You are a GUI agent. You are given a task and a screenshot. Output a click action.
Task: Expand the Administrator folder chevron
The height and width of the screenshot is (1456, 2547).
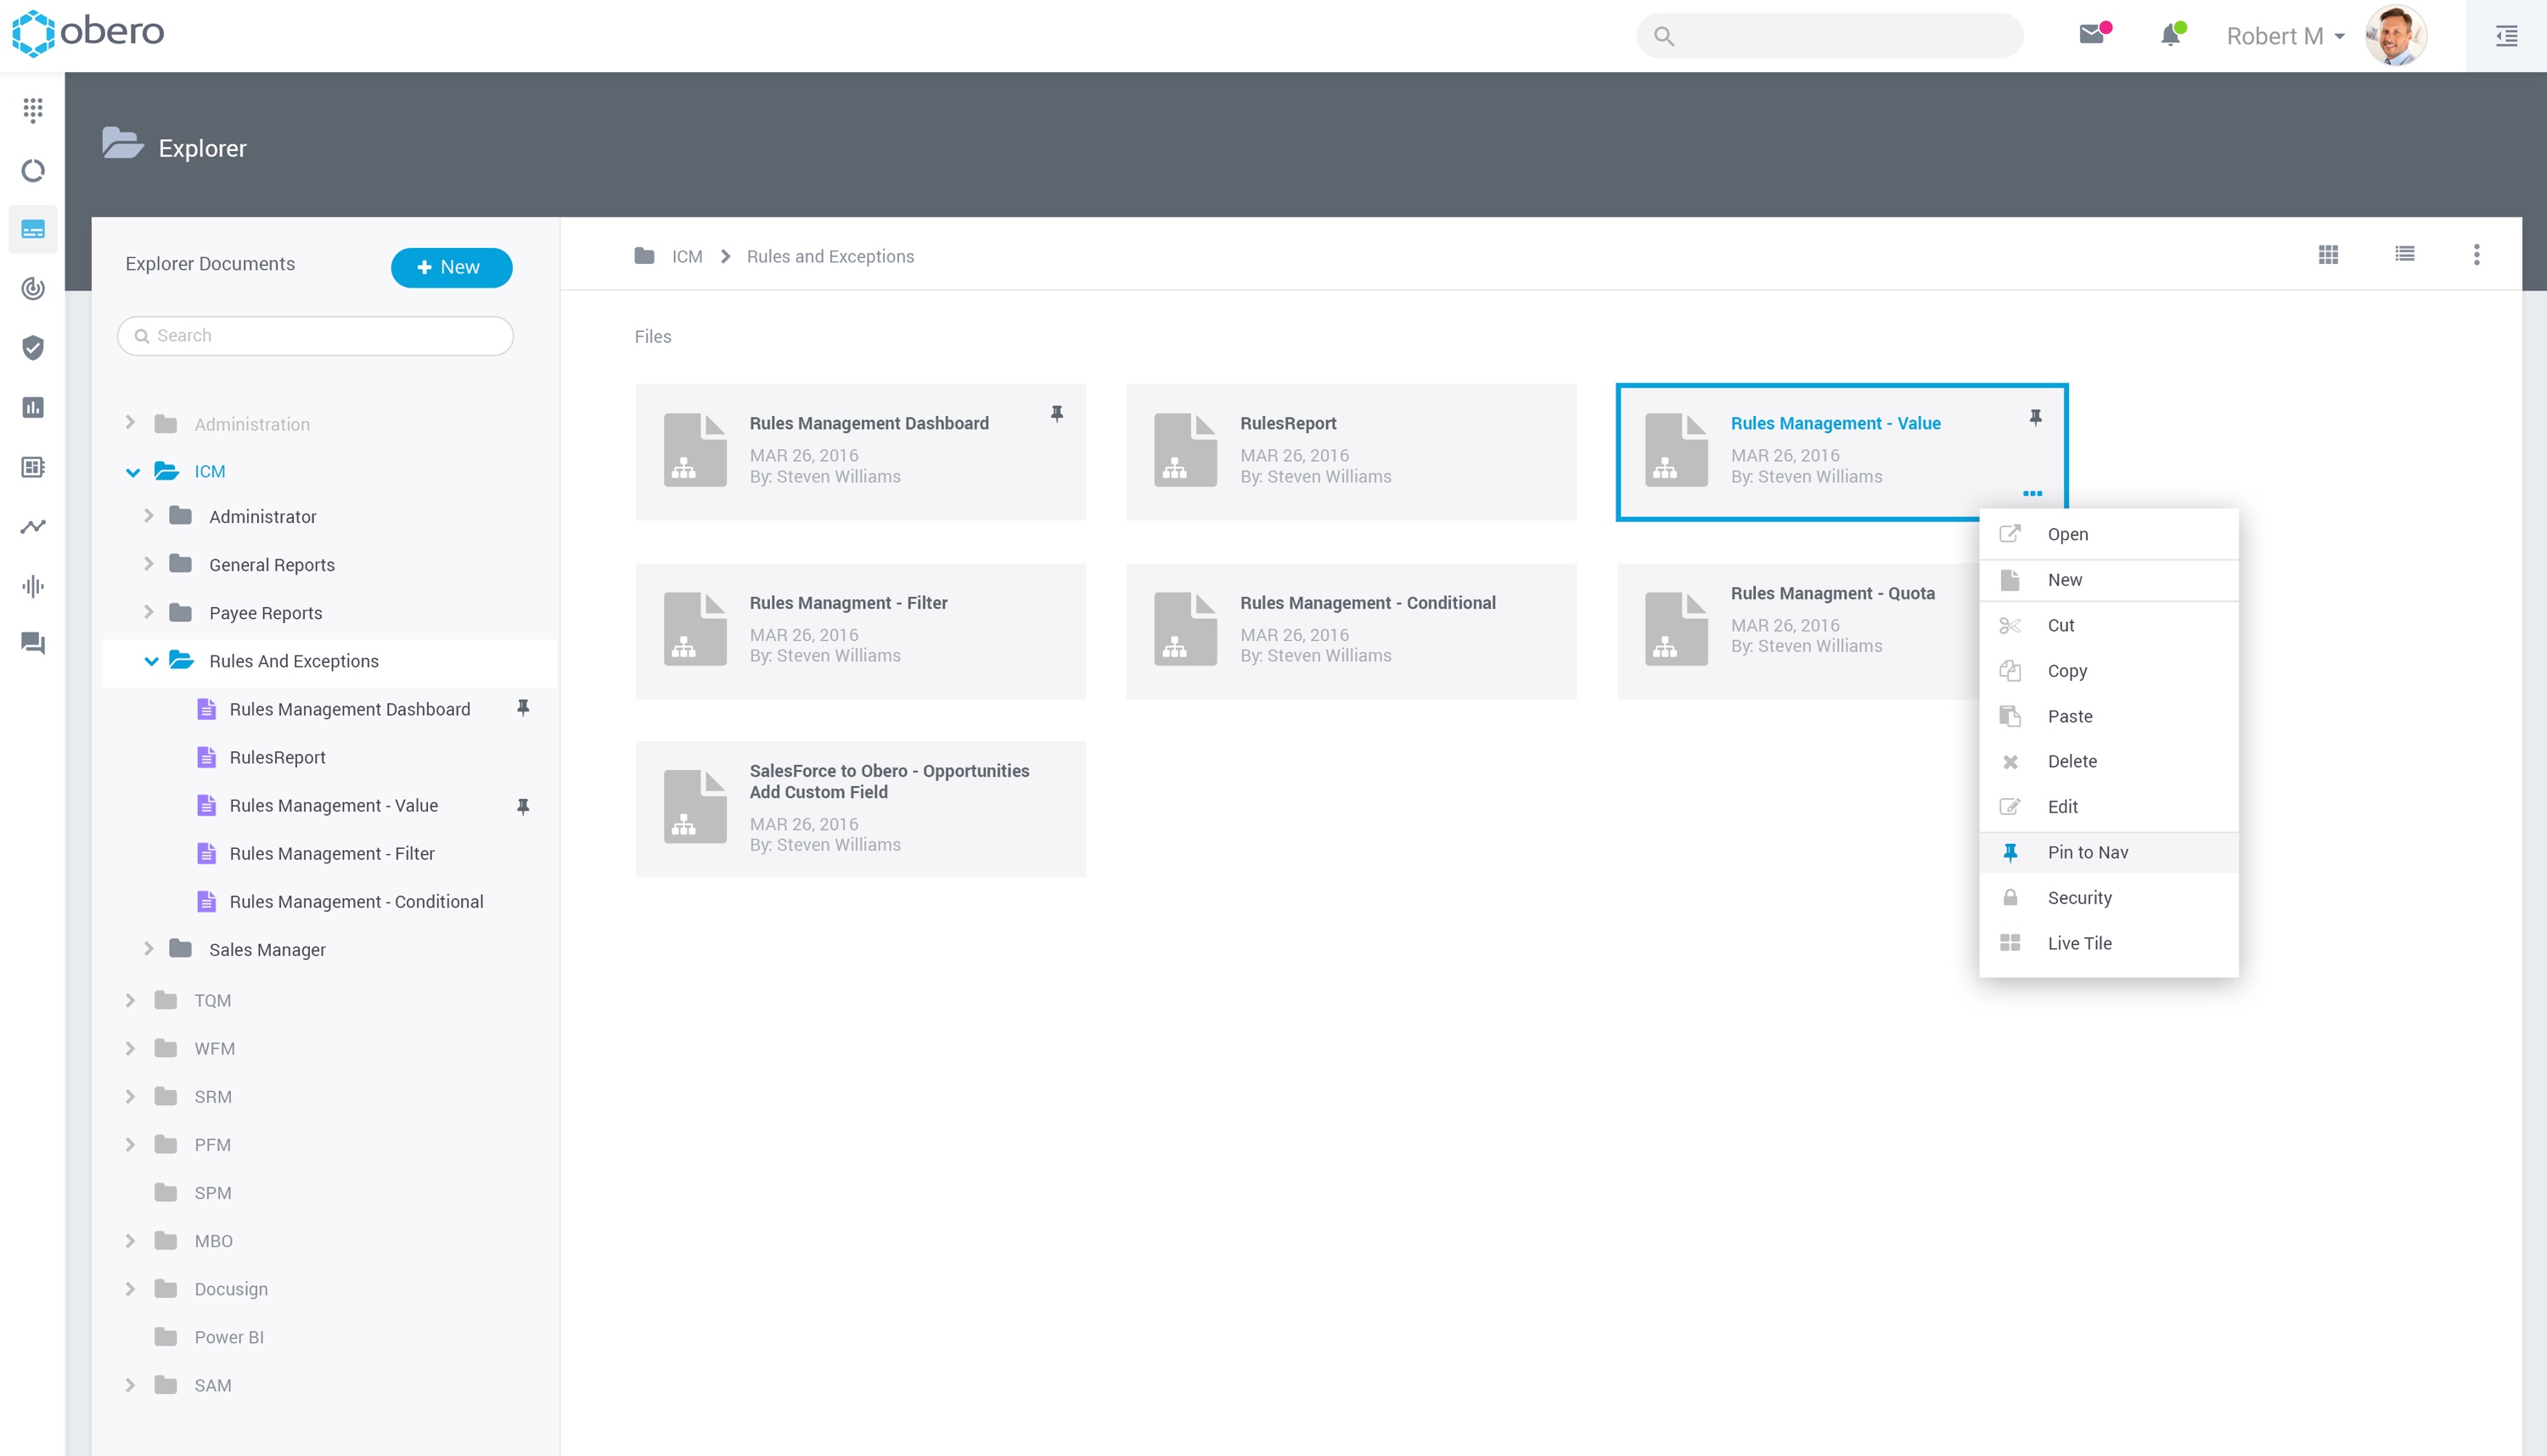pyautogui.click(x=149, y=516)
